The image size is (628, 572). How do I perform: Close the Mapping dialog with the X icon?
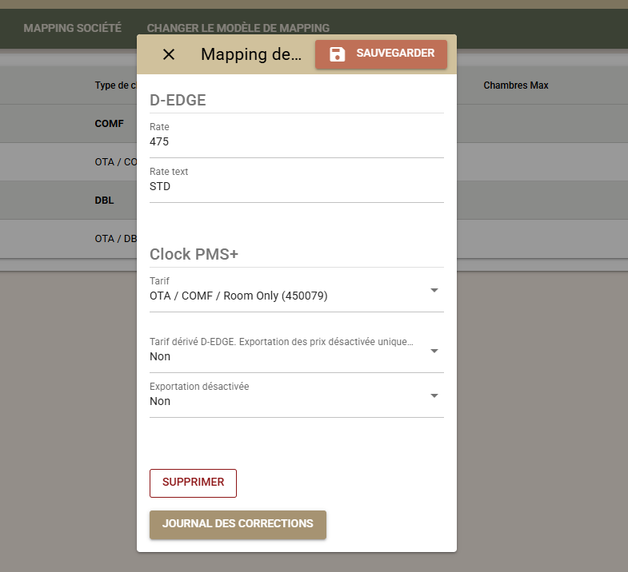coord(169,54)
